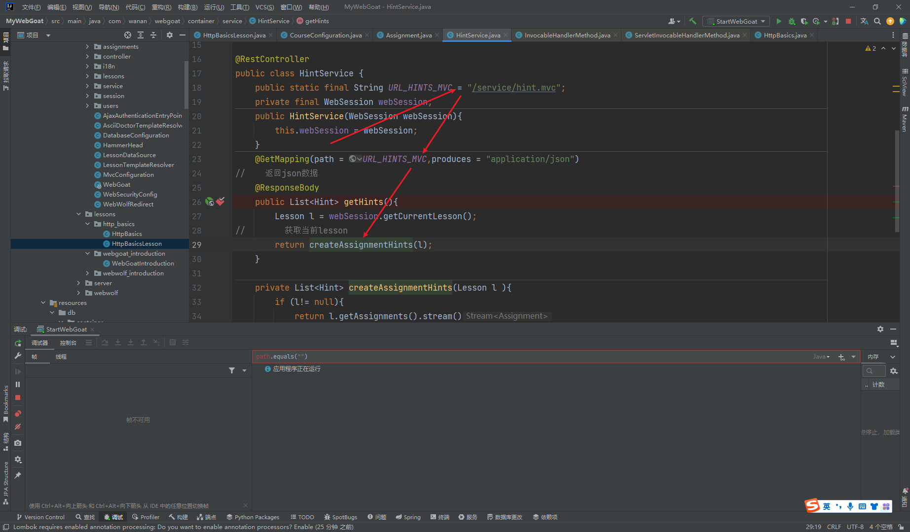Click the breakpoint marker on line 26

click(220, 201)
